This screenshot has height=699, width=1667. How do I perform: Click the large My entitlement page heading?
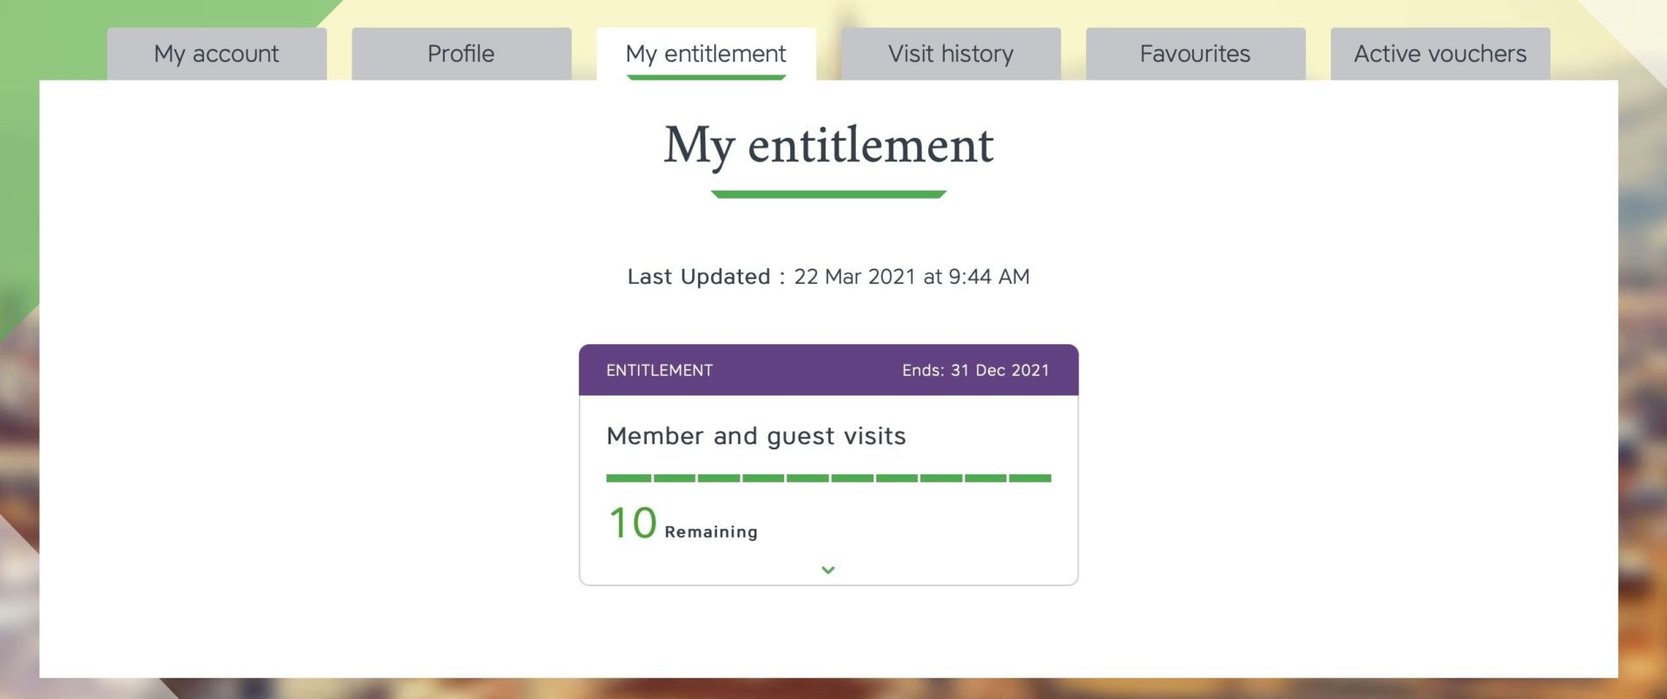pyautogui.click(x=828, y=146)
